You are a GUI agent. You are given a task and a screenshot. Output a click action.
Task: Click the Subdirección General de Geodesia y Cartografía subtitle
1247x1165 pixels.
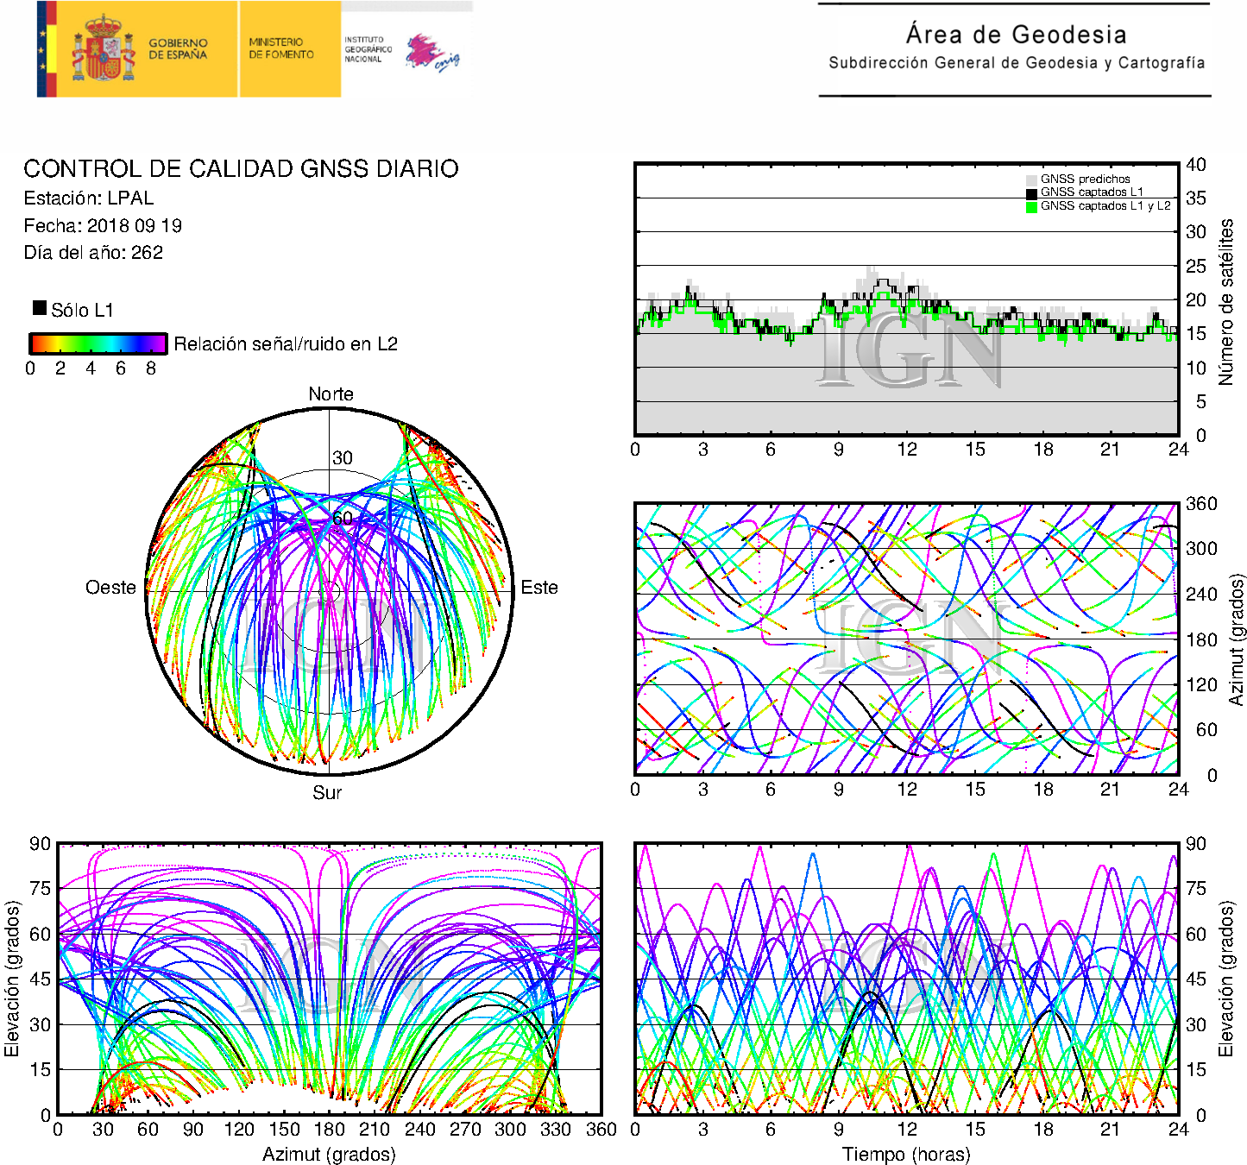pos(1016,63)
